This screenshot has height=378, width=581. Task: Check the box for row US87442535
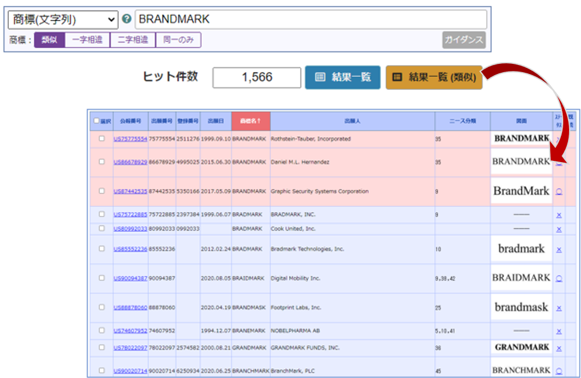(102, 191)
